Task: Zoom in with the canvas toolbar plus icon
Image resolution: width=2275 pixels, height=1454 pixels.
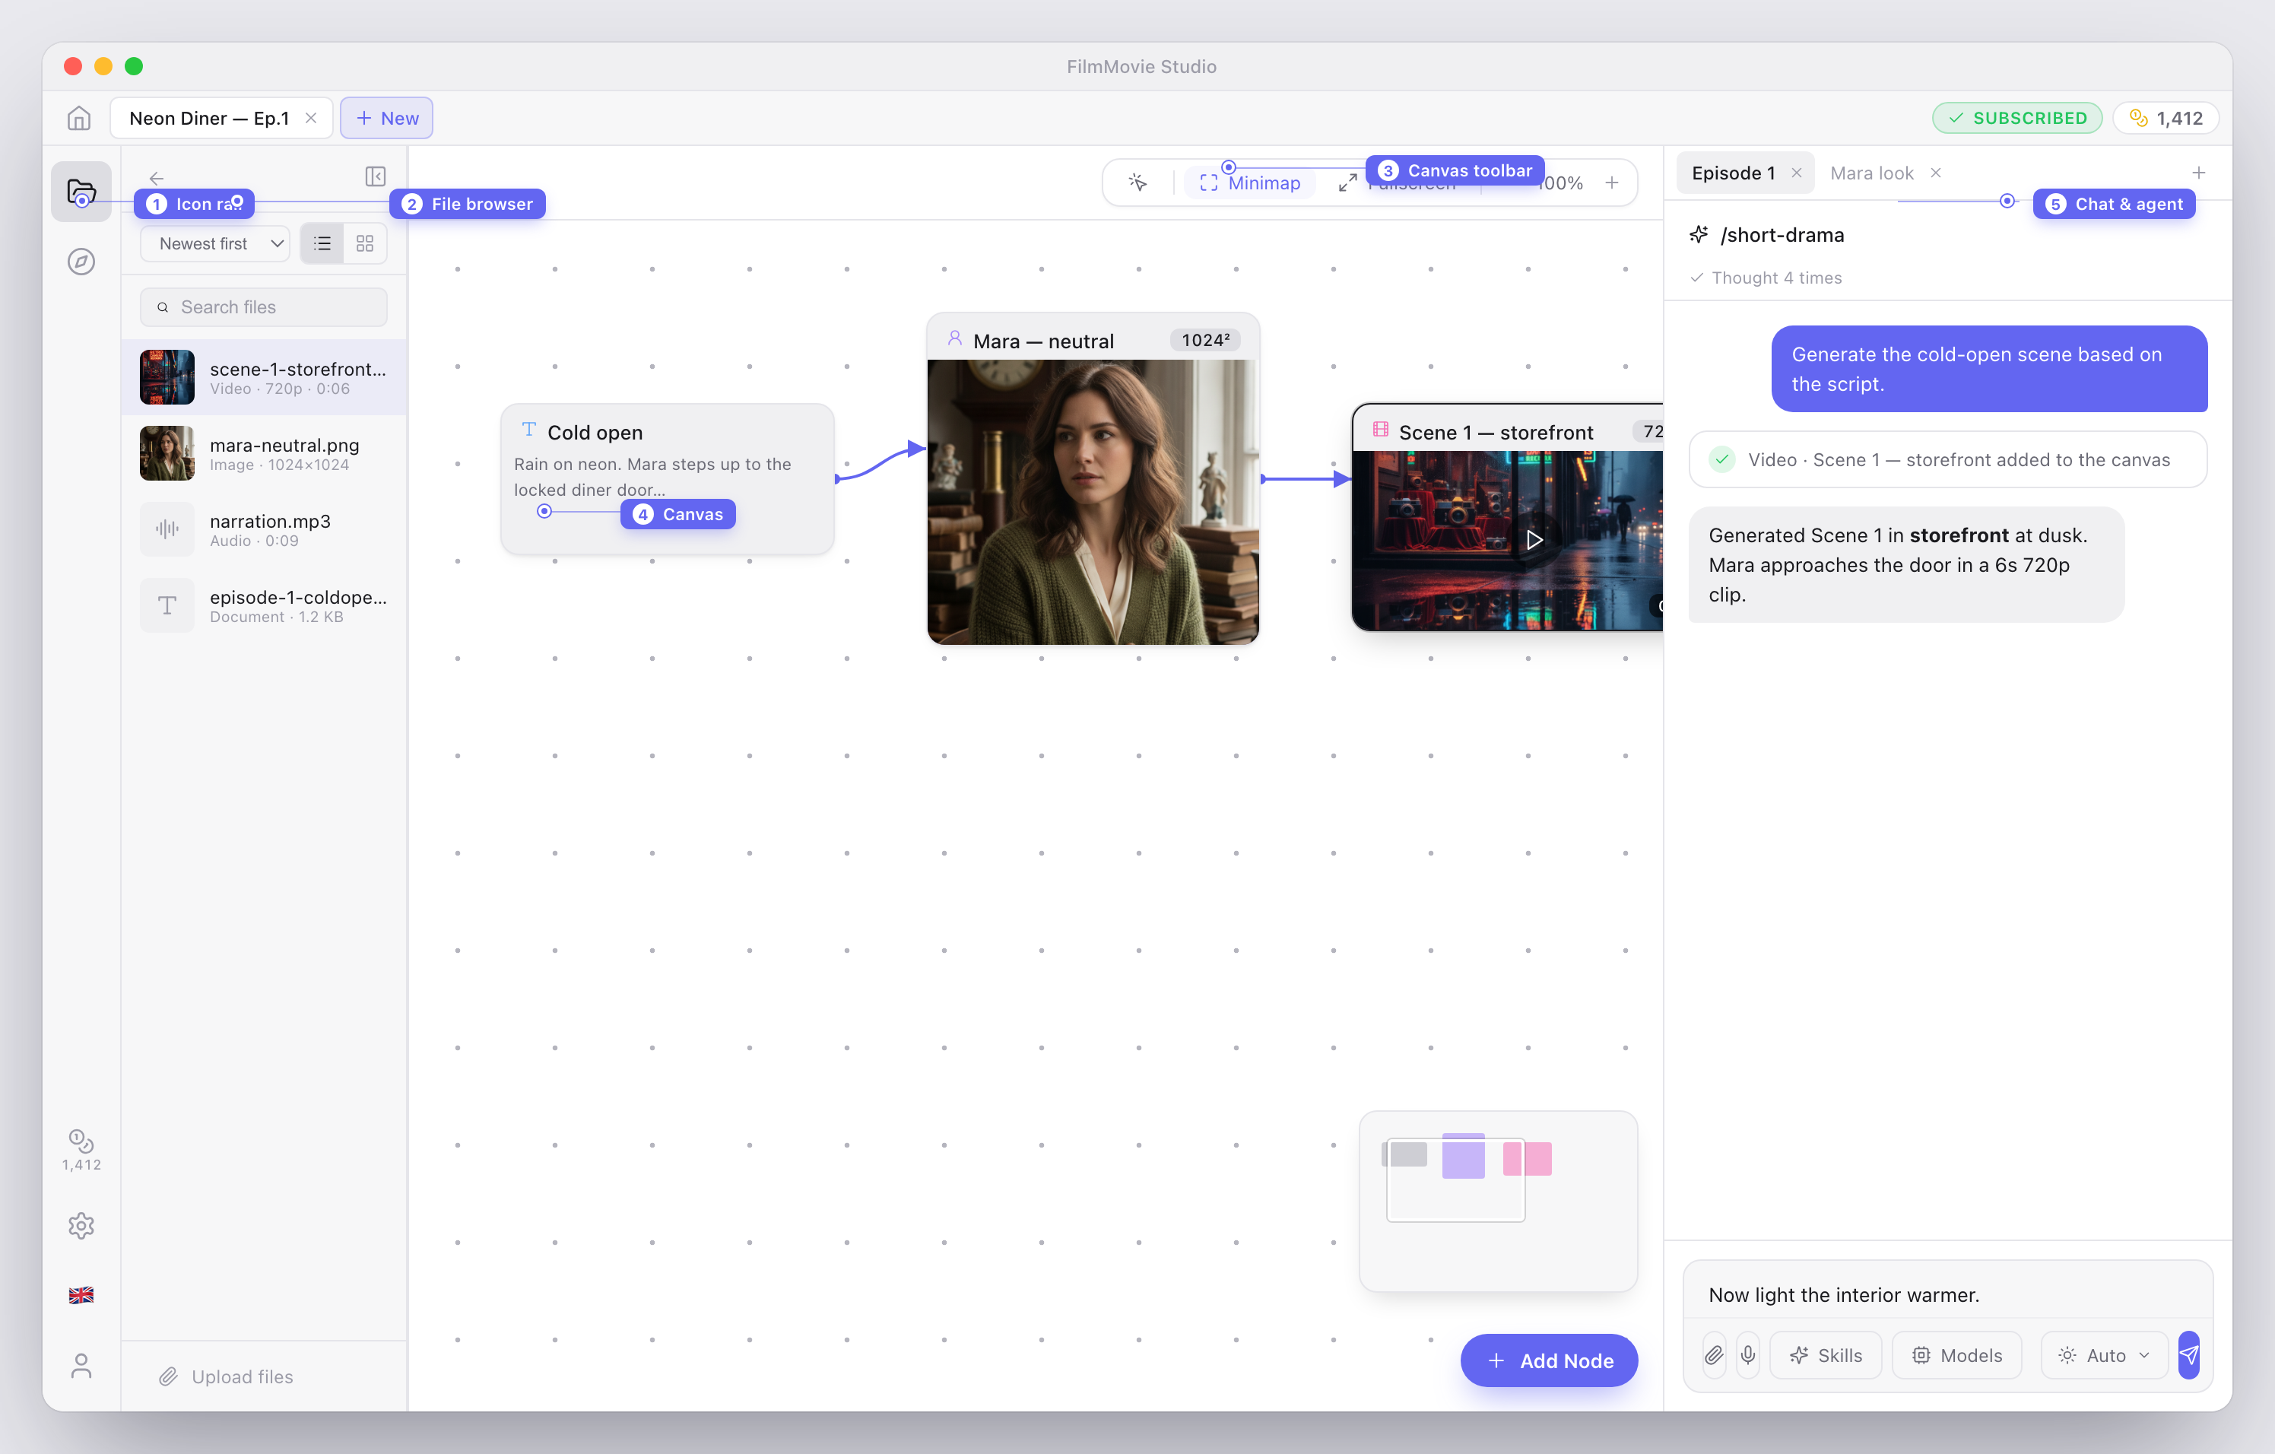Action: click(x=1612, y=183)
